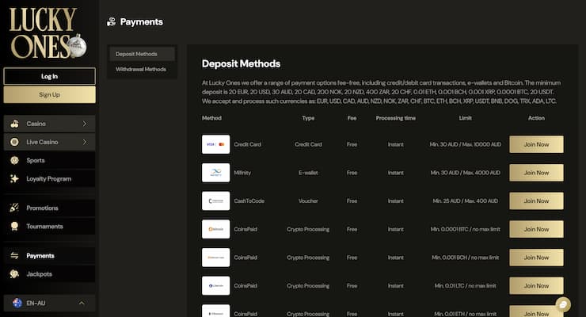Open the Loyalty Program menu item
Image resolution: width=586 pixels, height=317 pixels.
coord(49,178)
